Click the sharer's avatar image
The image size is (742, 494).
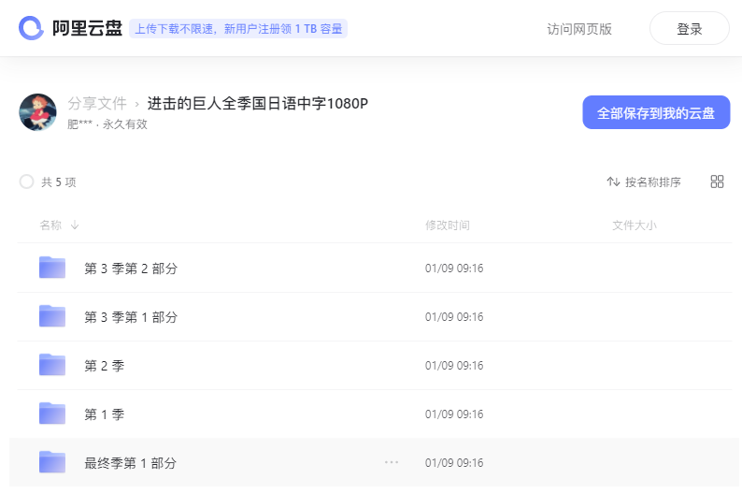(37, 112)
